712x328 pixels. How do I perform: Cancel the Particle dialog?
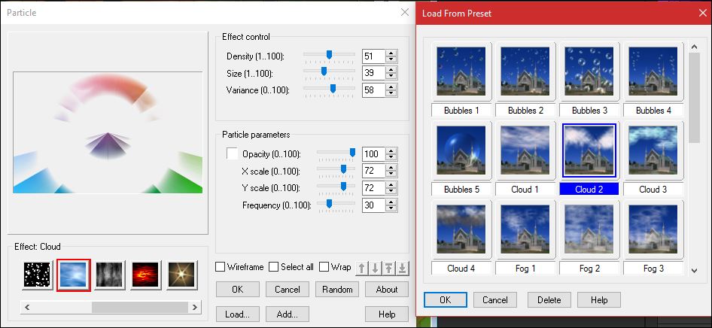[x=288, y=290]
